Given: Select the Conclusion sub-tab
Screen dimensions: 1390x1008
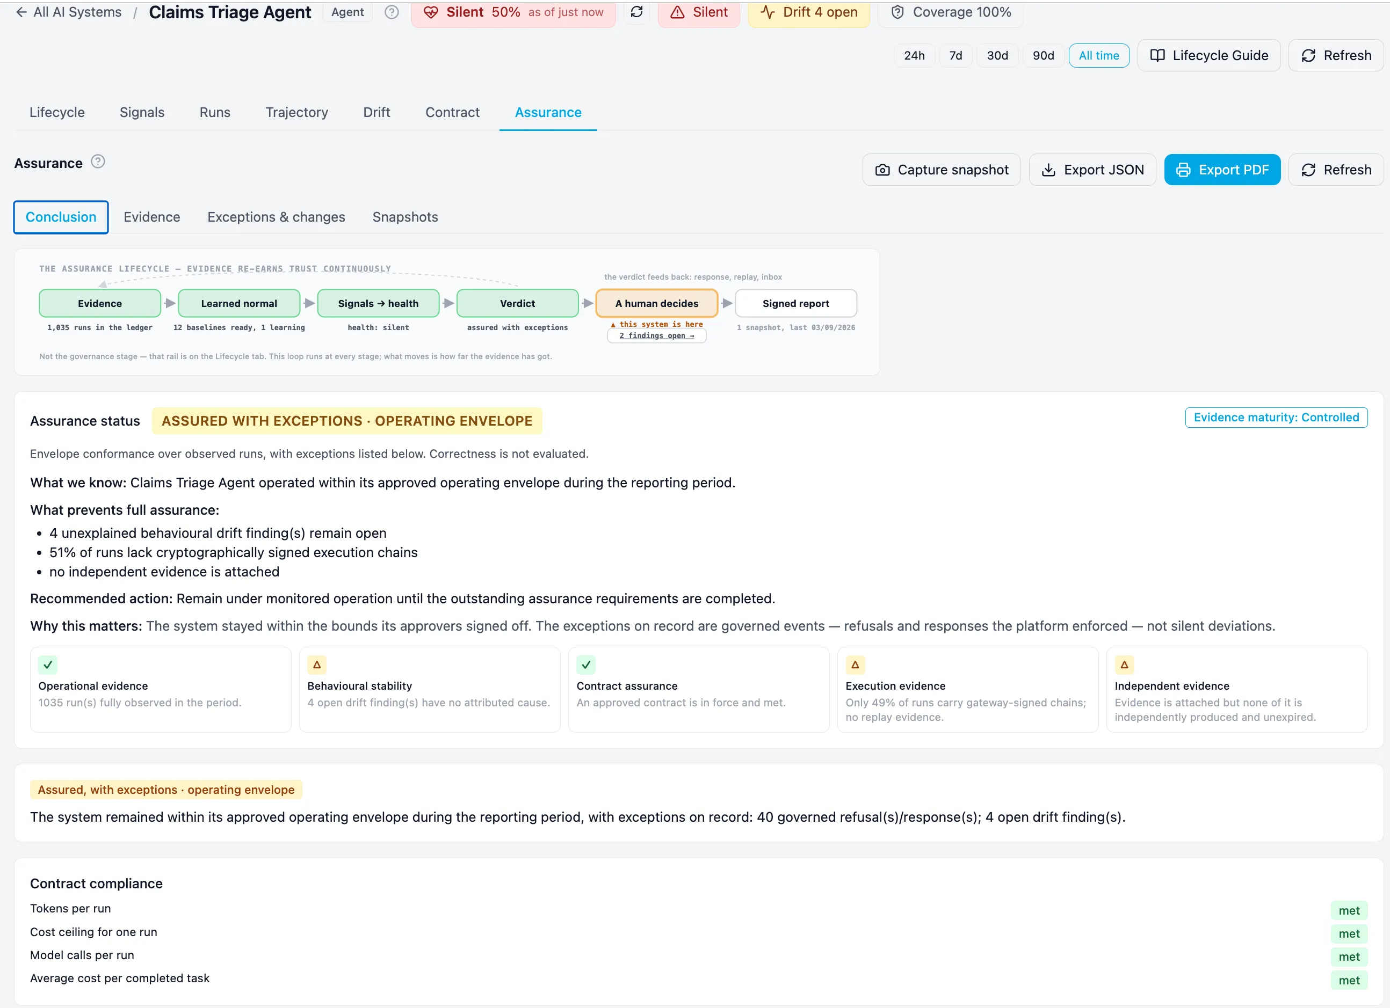Looking at the screenshot, I should click(x=61, y=217).
